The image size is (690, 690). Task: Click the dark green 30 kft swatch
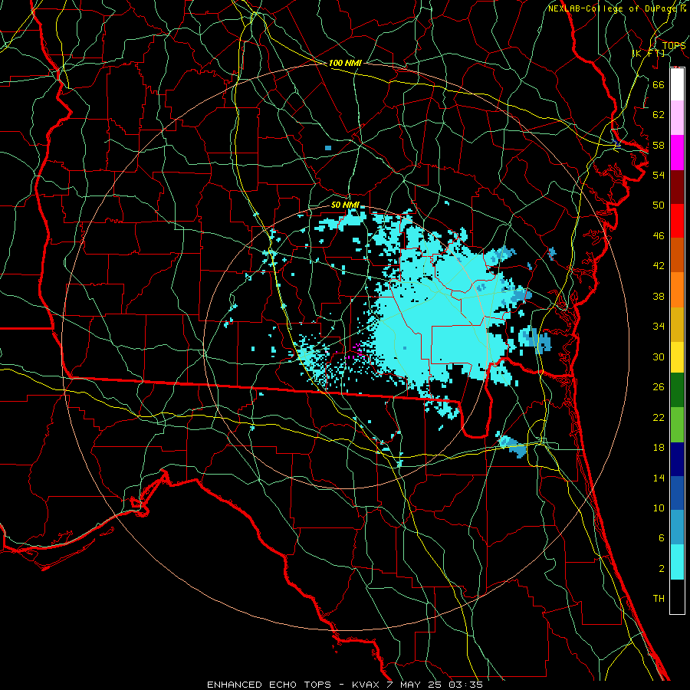point(677,390)
